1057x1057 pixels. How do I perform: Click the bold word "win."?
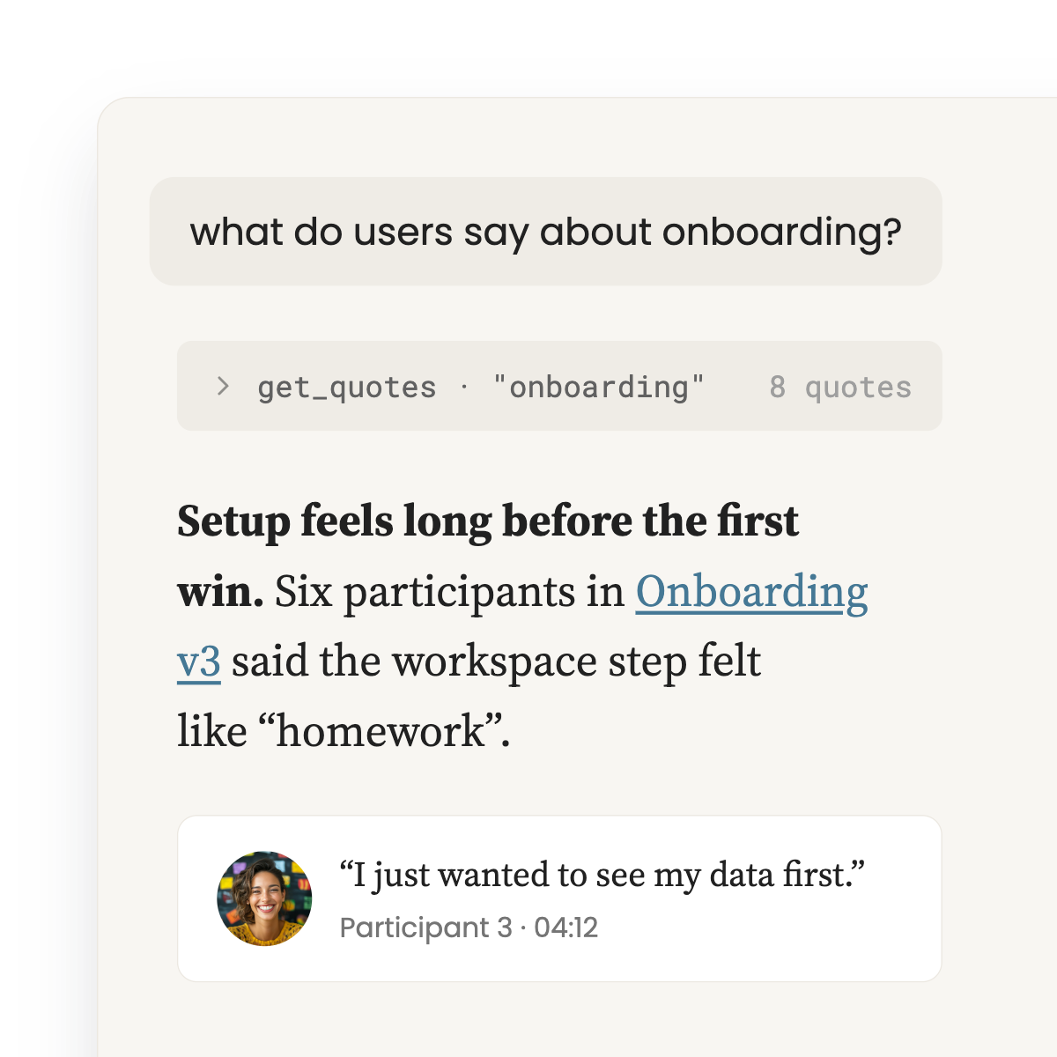click(220, 592)
